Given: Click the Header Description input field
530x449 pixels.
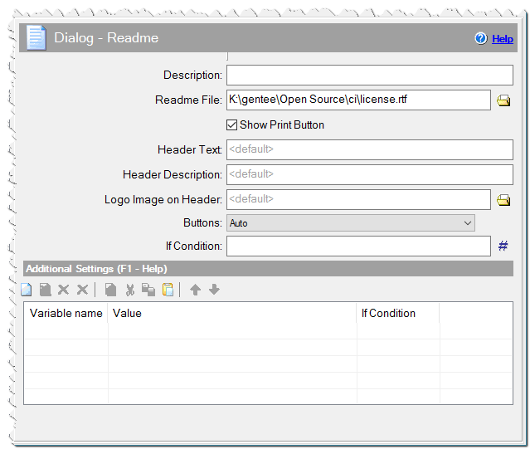Looking at the screenshot, I should point(370,175).
